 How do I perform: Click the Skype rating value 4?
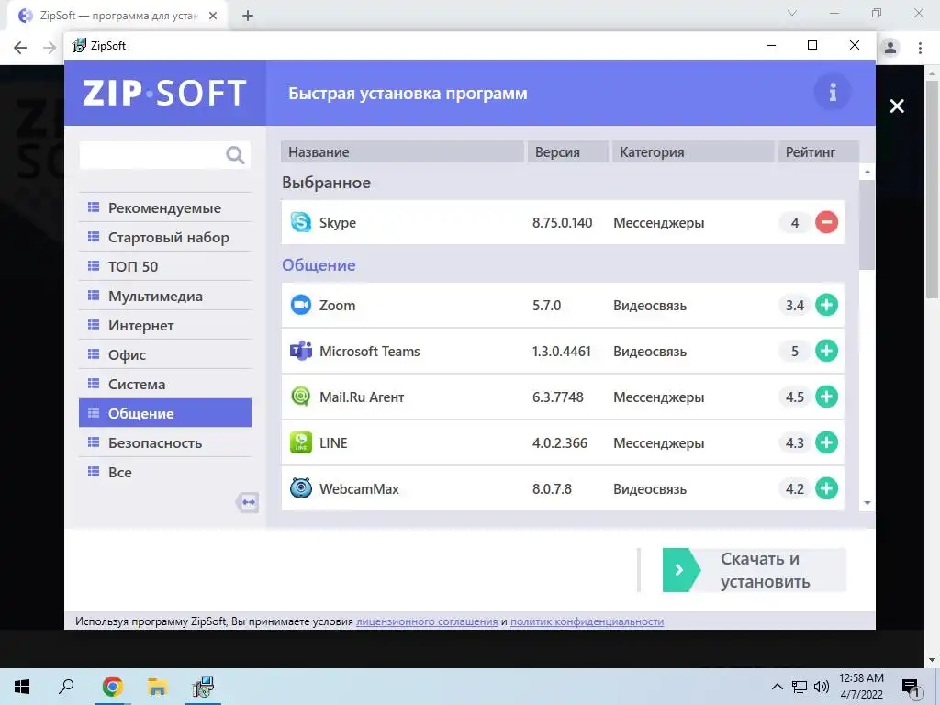tap(795, 223)
